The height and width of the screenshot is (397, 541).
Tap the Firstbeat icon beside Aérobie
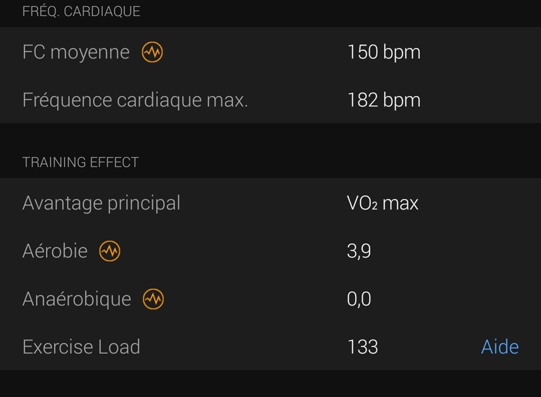[110, 251]
